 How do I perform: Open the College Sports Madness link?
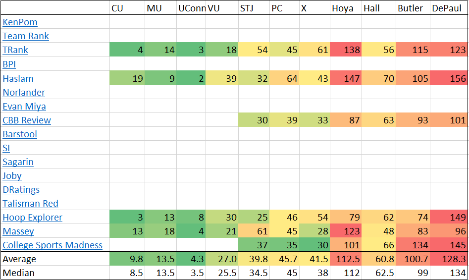(x=52, y=245)
